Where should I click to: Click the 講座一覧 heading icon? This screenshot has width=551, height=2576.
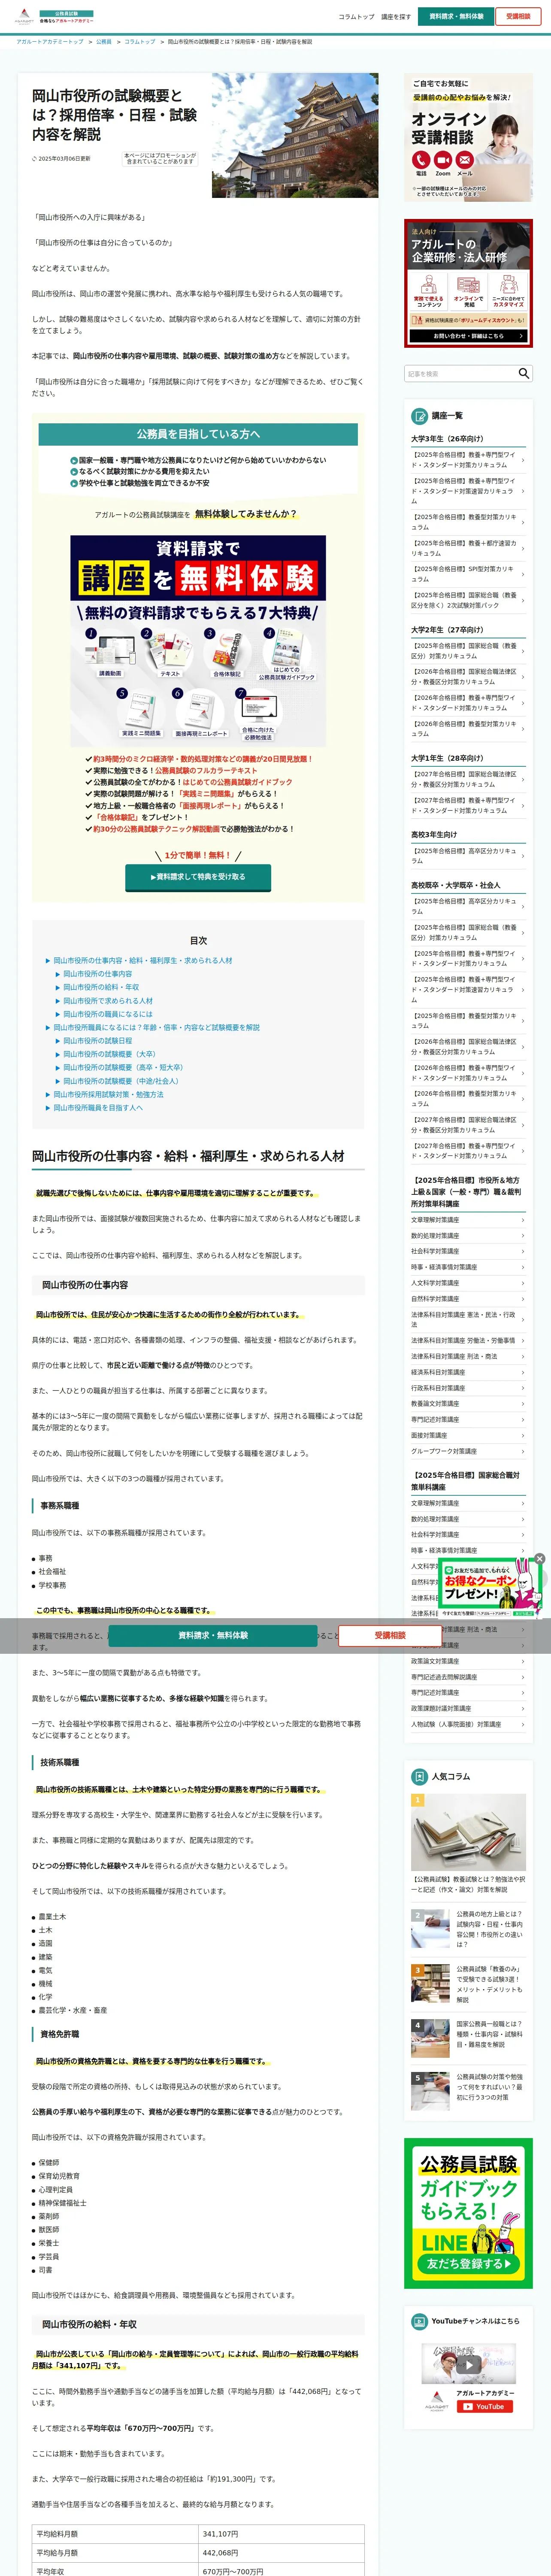pyautogui.click(x=420, y=415)
